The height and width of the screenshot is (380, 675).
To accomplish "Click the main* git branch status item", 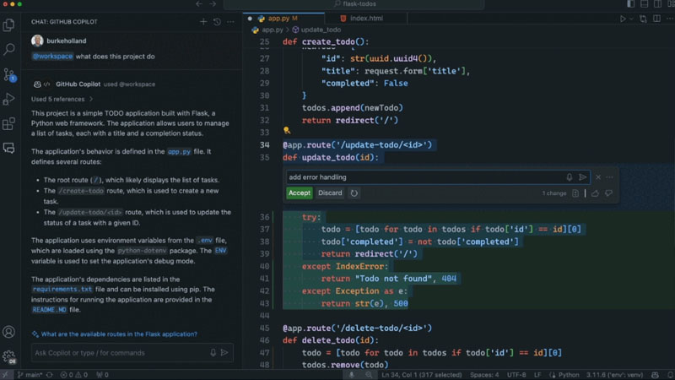I will click(x=30, y=374).
